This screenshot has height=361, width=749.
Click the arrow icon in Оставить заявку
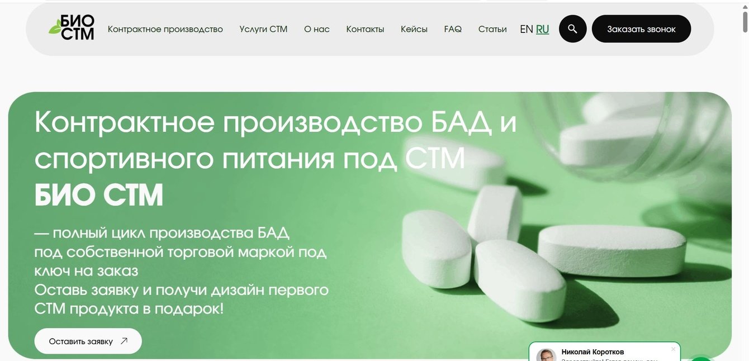pos(124,341)
